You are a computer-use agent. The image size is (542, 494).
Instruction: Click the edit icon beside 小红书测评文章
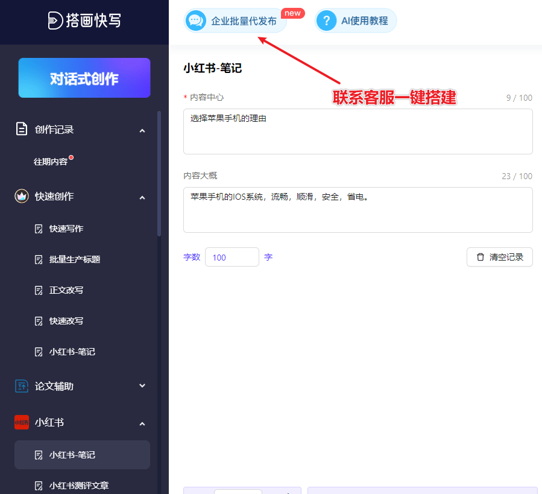[39, 486]
